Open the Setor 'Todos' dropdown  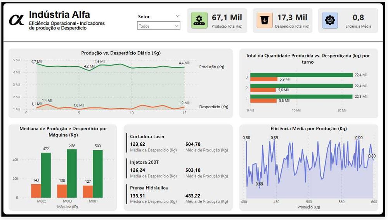(159, 26)
